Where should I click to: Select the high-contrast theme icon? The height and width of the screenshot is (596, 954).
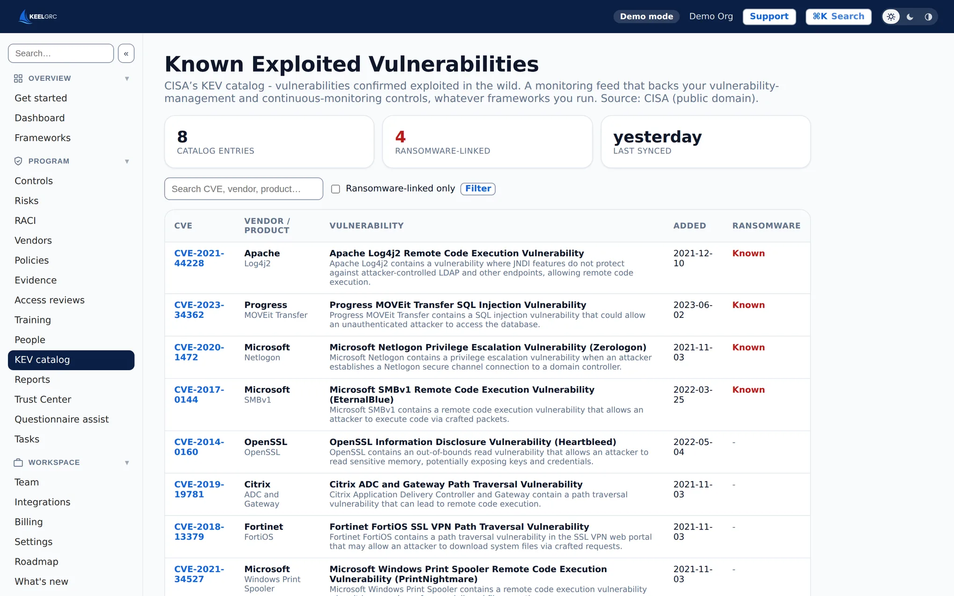click(928, 17)
